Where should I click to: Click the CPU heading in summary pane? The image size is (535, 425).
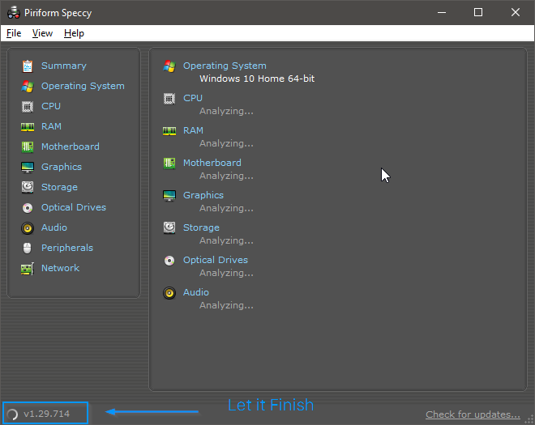(x=193, y=98)
